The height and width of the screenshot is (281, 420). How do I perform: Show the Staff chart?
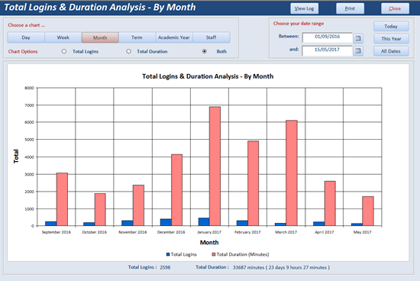212,37
